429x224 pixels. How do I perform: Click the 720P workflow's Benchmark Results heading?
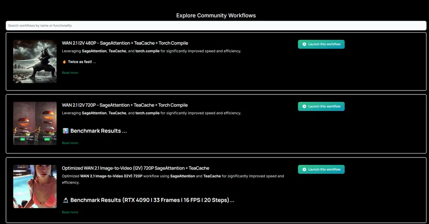(x=98, y=131)
